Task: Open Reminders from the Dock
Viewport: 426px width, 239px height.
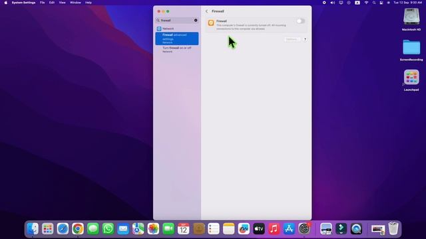Action: (214, 229)
